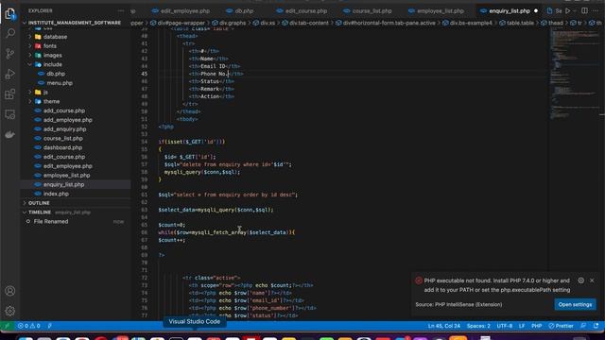Collapse the INSTITUTE_MANAGEMENT_SOFTWARE folder section

coord(76,23)
